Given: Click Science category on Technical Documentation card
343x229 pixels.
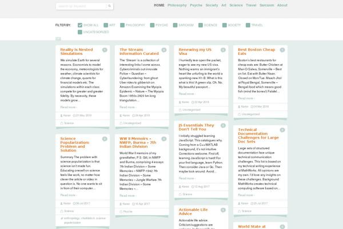Looking at the screenshot, I should [246, 211].
